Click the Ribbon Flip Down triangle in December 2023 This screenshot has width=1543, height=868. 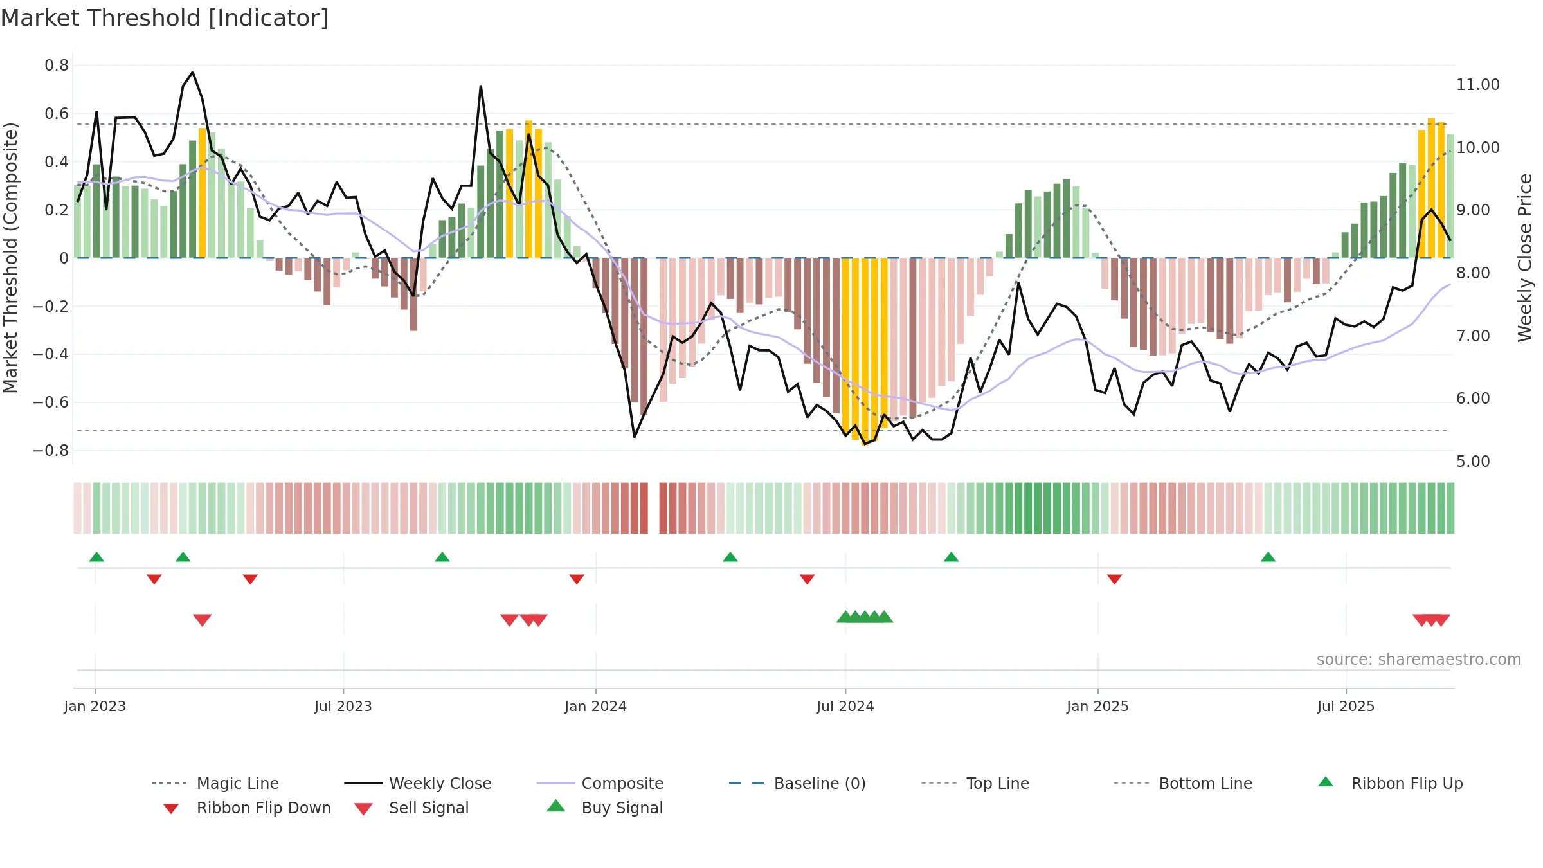pyautogui.click(x=577, y=579)
